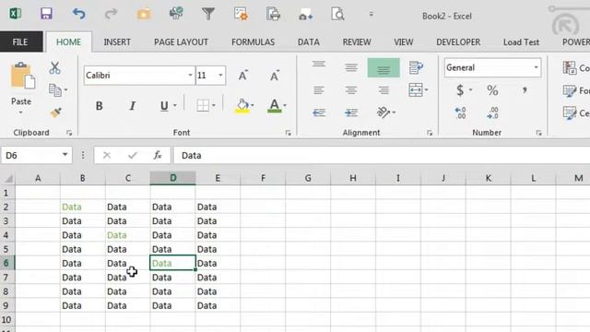Decrease font size
Screen dimensions: 590x332
(275, 76)
